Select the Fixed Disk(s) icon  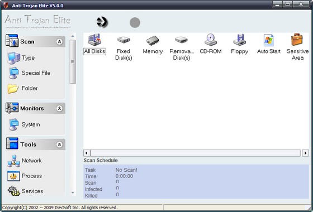(x=124, y=40)
